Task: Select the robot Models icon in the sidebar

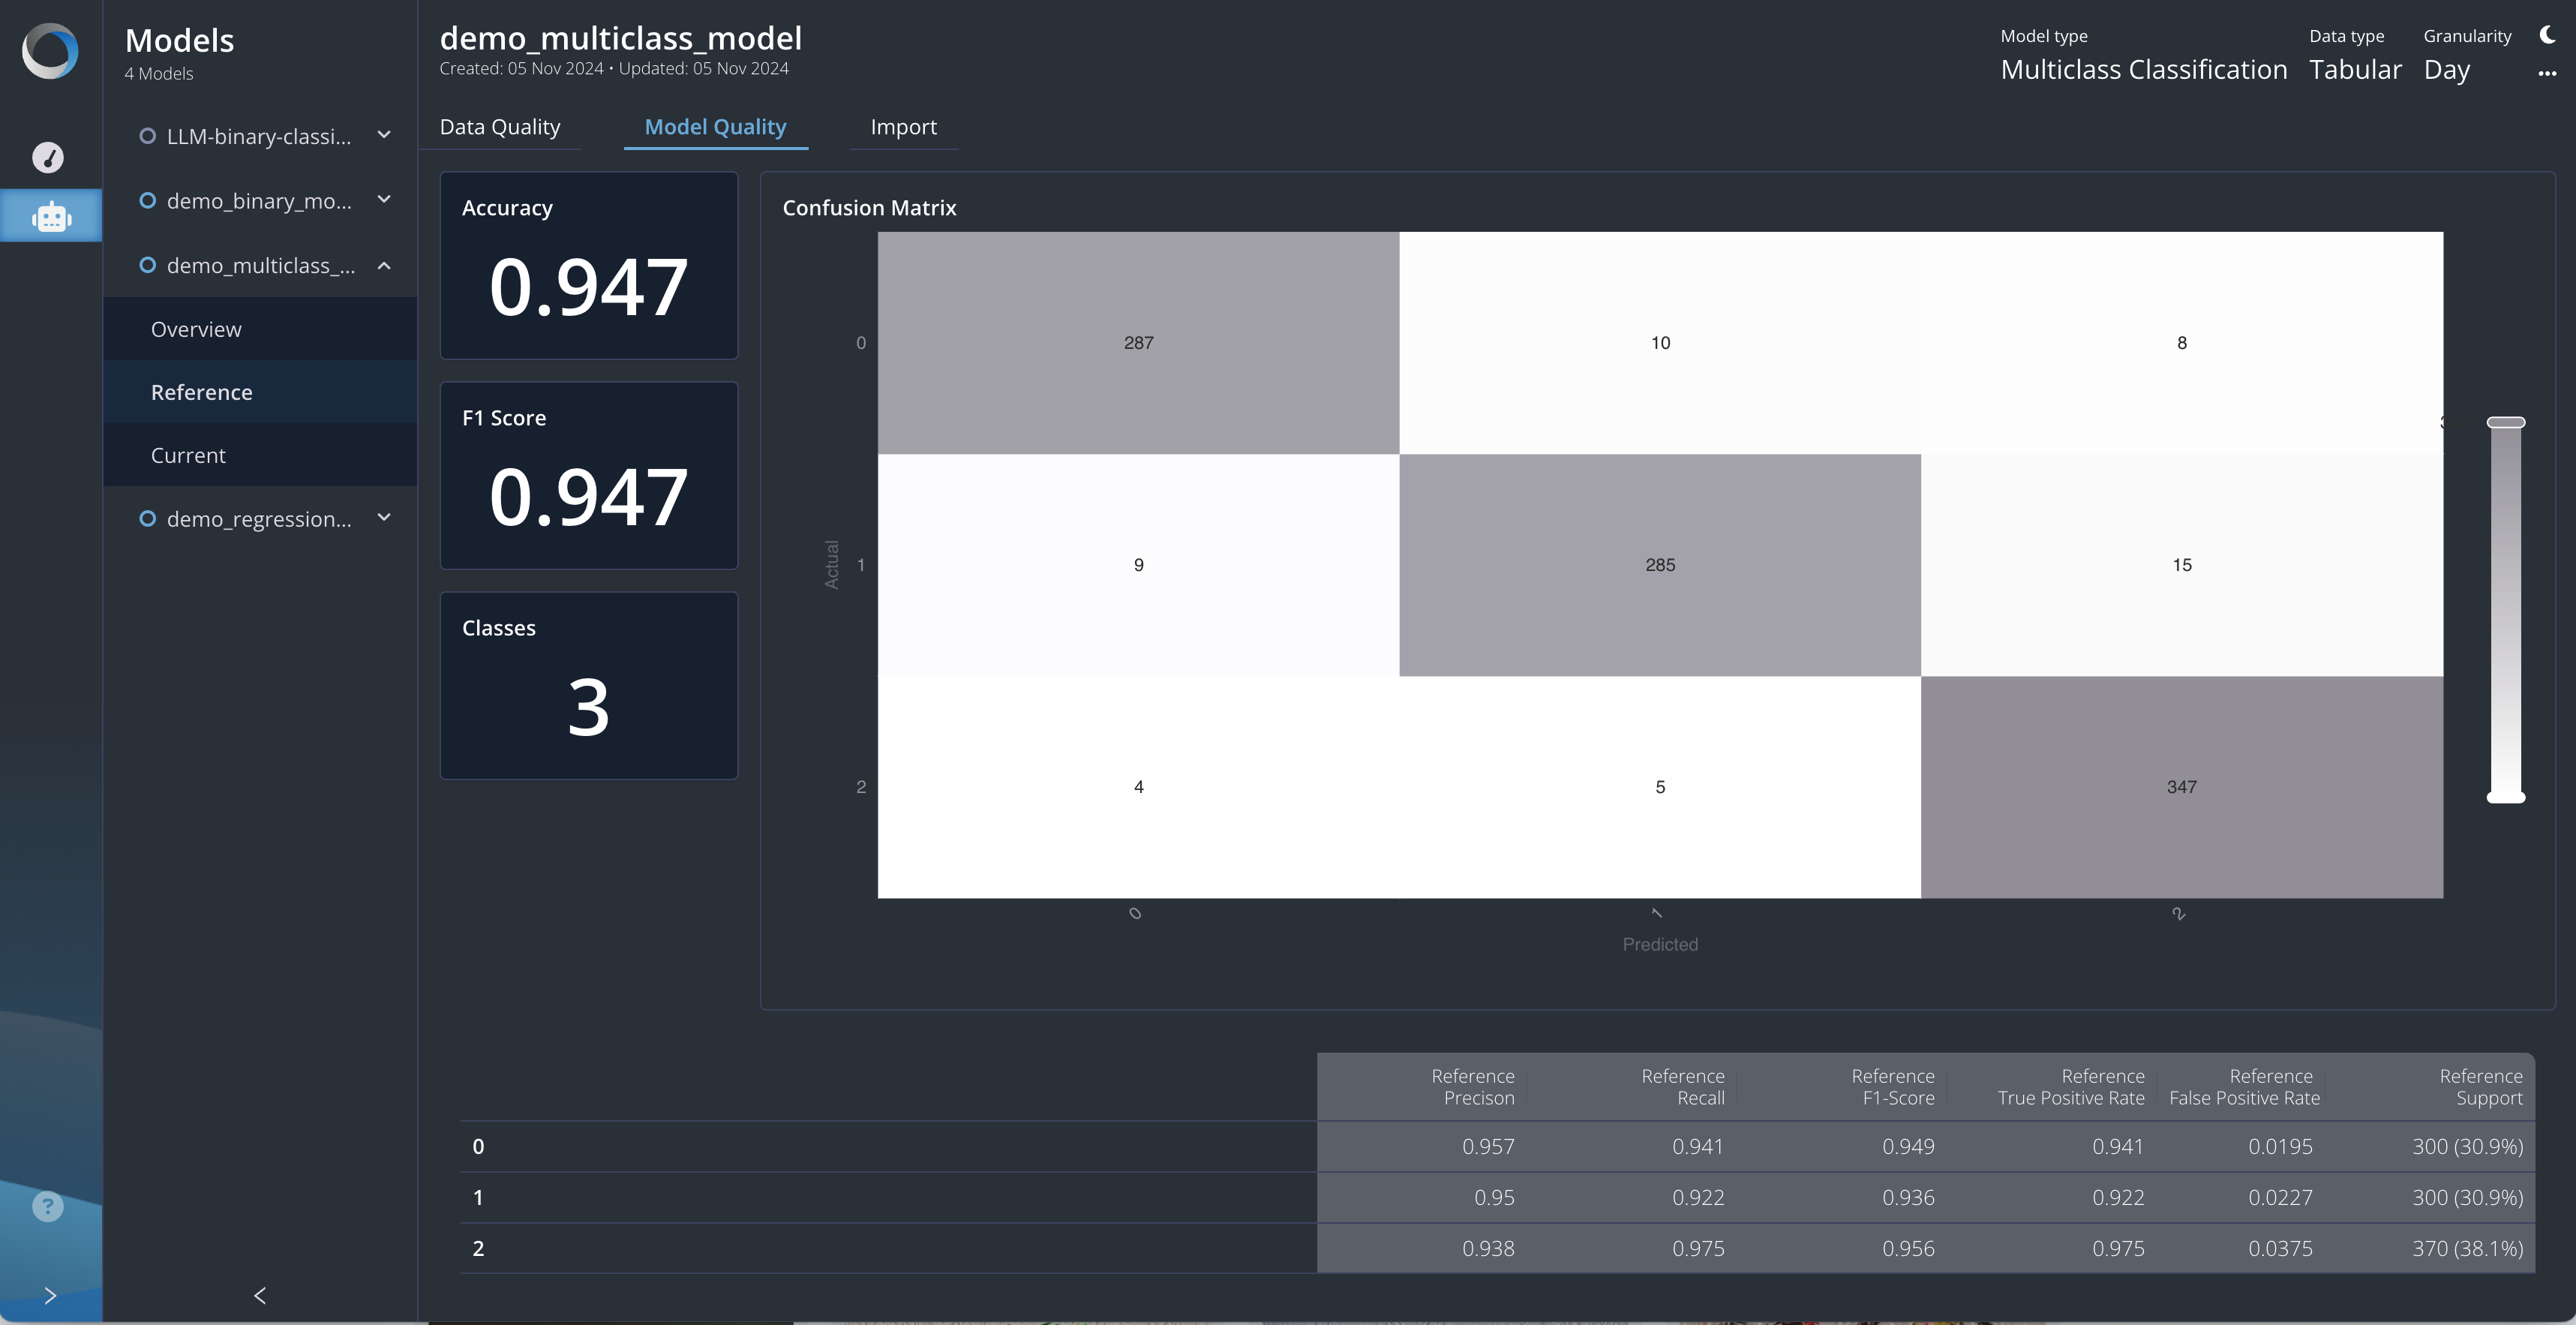Action: (x=51, y=216)
